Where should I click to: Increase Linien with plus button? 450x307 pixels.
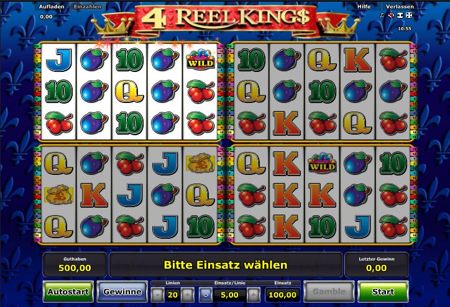tap(187, 295)
